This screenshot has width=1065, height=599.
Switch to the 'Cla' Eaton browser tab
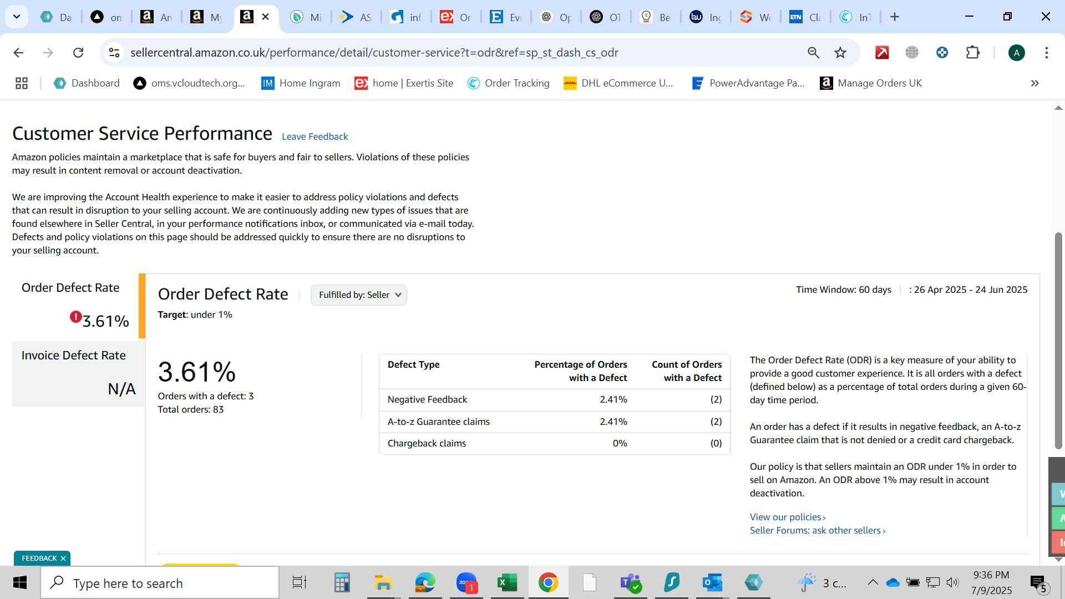[805, 17]
